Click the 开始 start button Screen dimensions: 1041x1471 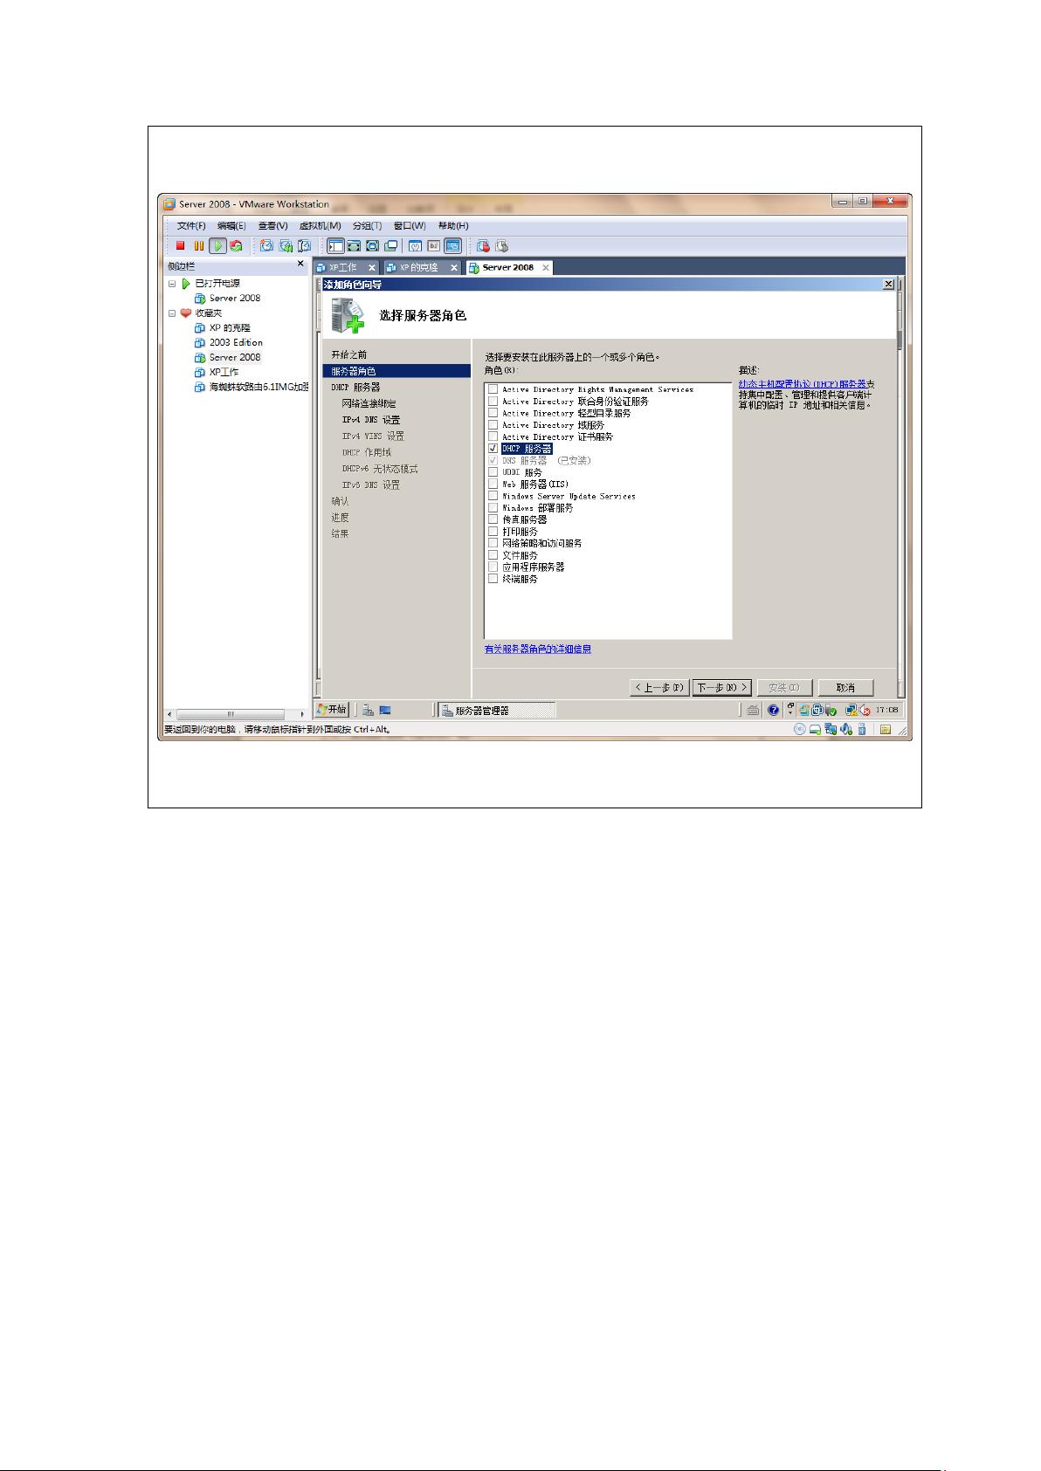332,710
